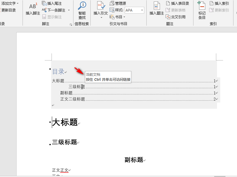The height and width of the screenshot is (177, 237).
Task: Click the Style (样式) icon
Action: (112, 10)
